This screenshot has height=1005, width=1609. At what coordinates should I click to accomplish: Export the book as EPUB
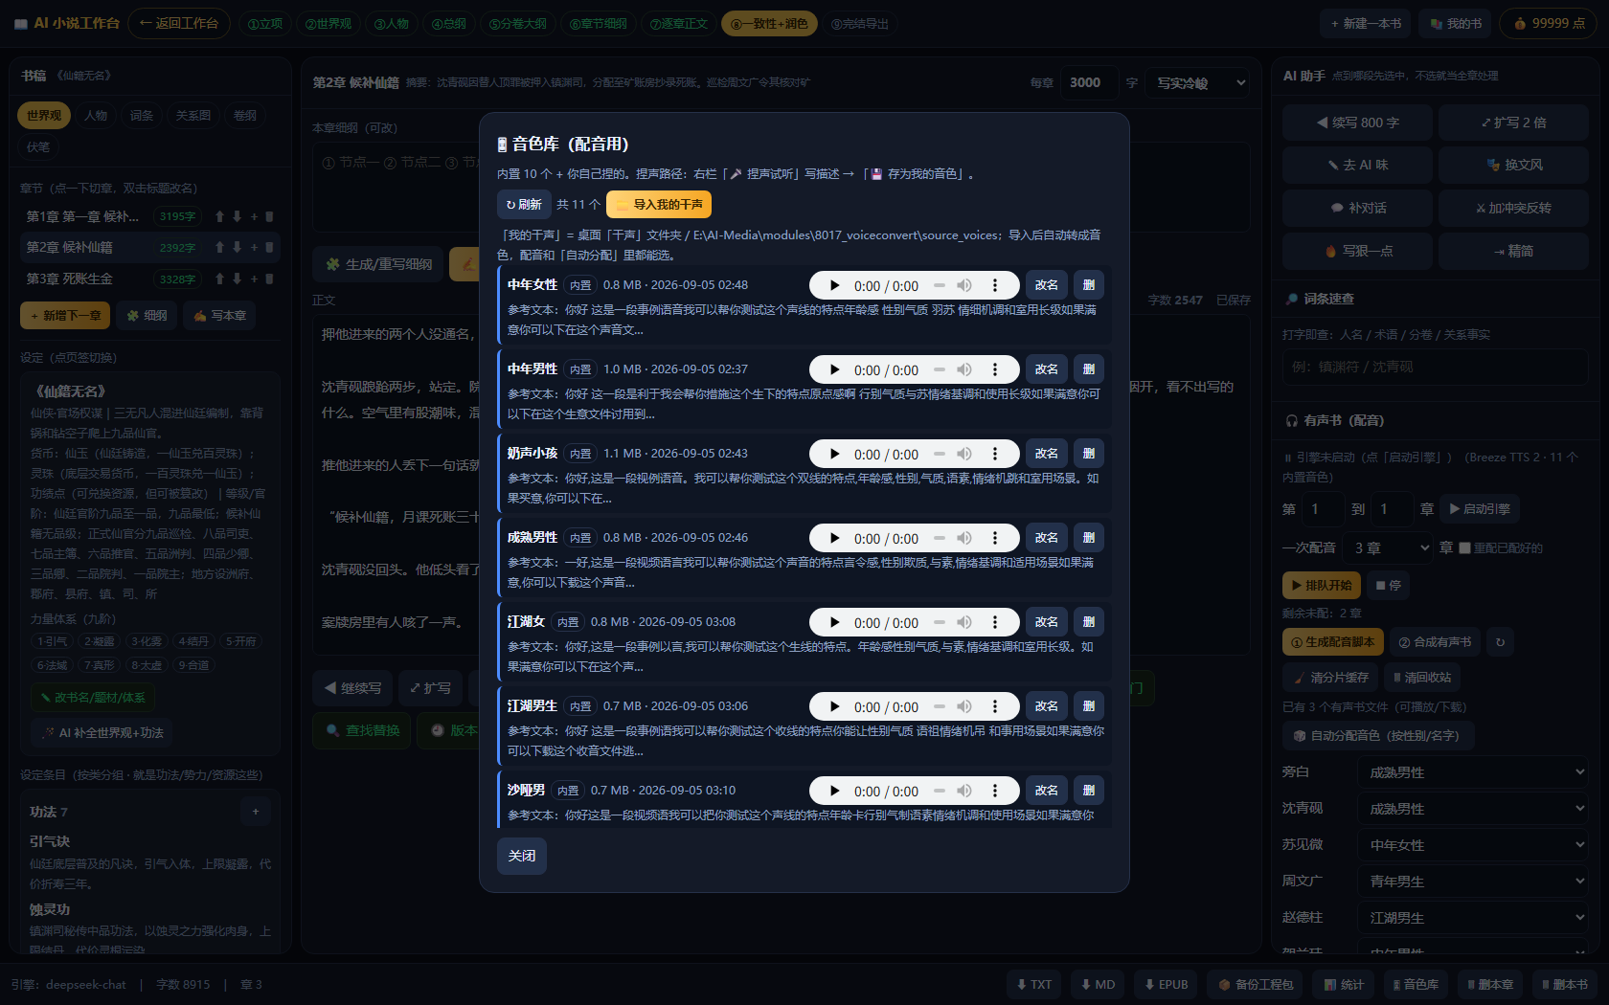click(x=1167, y=985)
